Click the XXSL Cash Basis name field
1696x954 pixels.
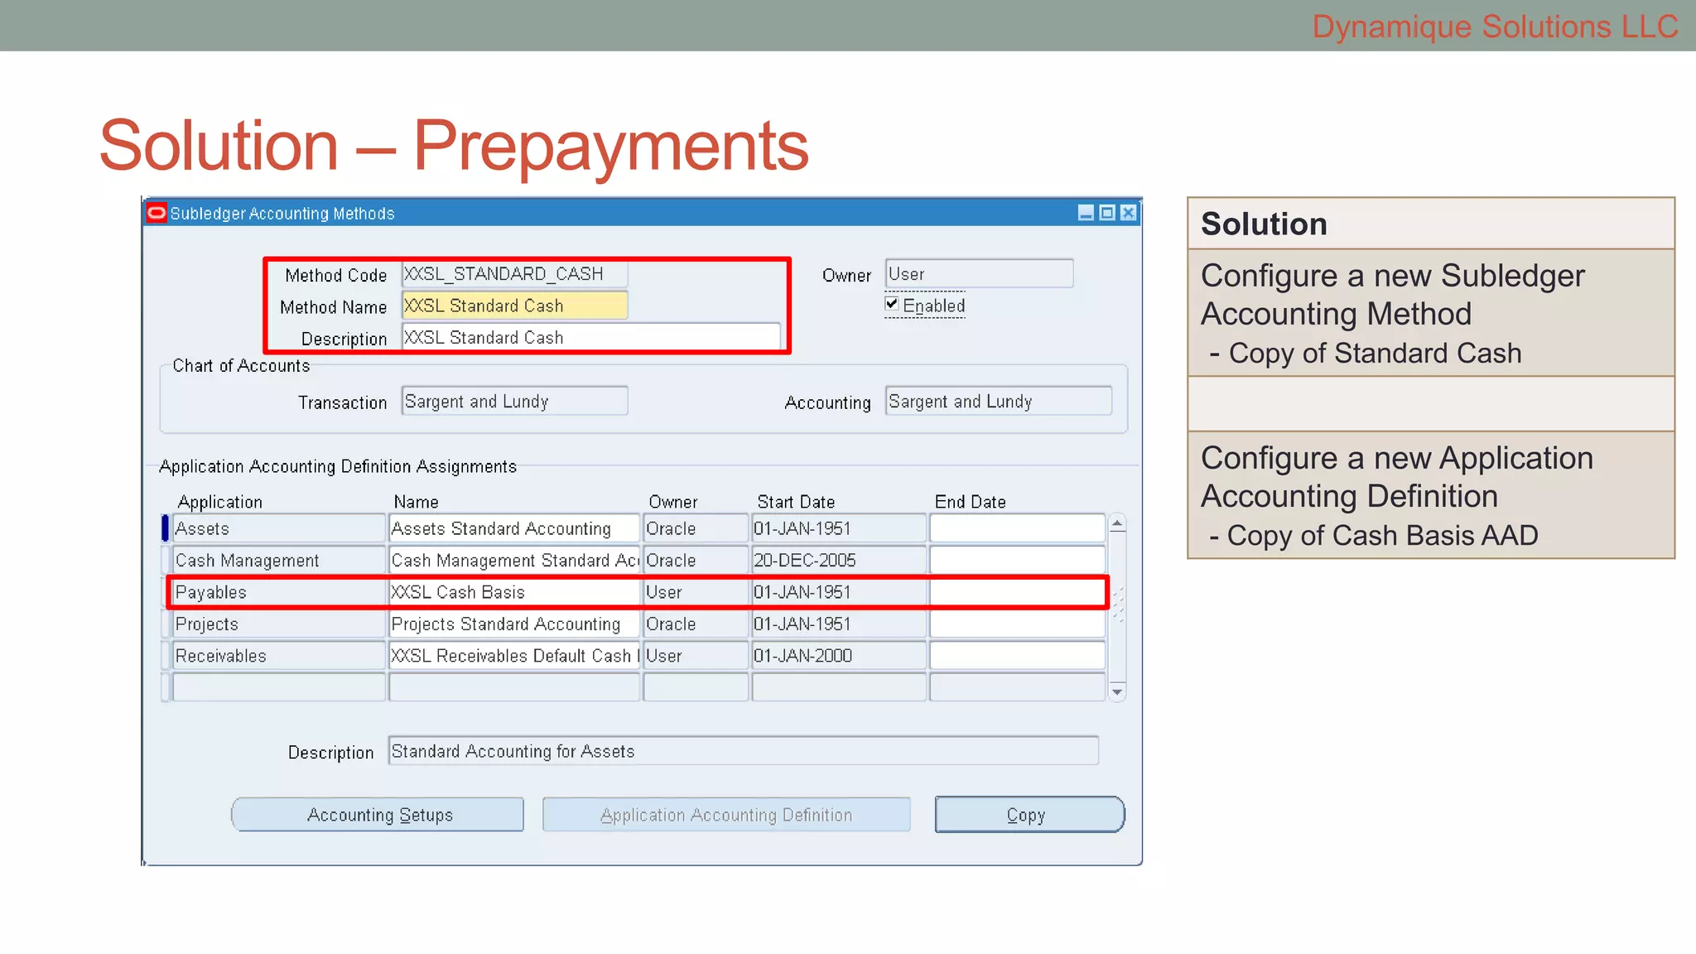(513, 593)
